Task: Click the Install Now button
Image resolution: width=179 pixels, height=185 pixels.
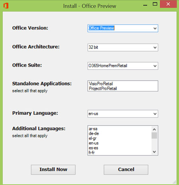Action: pos(53,169)
